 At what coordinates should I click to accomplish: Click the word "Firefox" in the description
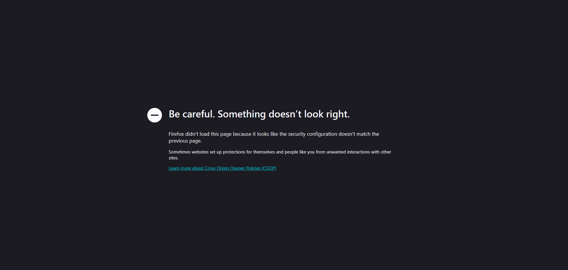(177, 134)
